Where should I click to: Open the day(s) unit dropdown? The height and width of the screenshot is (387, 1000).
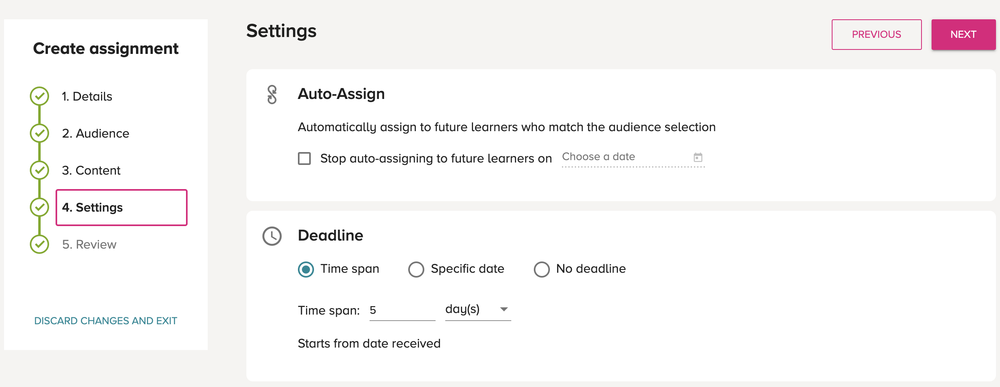pyautogui.click(x=478, y=310)
